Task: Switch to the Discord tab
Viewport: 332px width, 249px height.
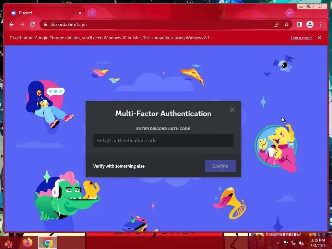Action: tap(46, 13)
